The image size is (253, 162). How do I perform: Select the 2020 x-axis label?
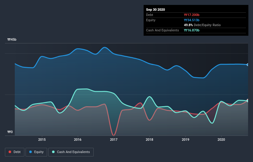click(x=221, y=140)
